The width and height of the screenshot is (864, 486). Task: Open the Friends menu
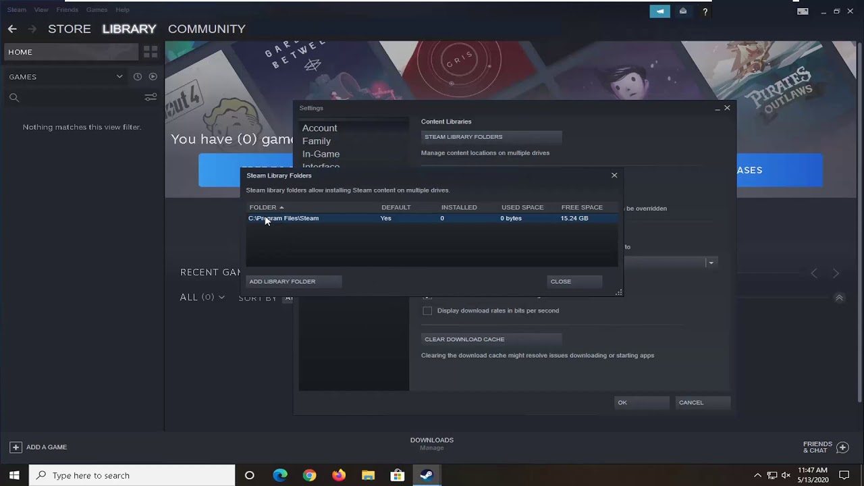(67, 9)
